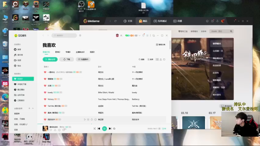
Task: Open the user avatar in QQ Music
Action: click(x=117, y=35)
